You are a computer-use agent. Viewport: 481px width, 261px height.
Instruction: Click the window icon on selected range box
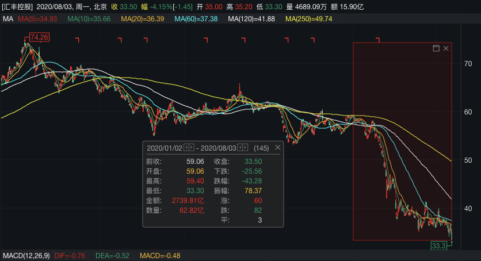(436, 48)
